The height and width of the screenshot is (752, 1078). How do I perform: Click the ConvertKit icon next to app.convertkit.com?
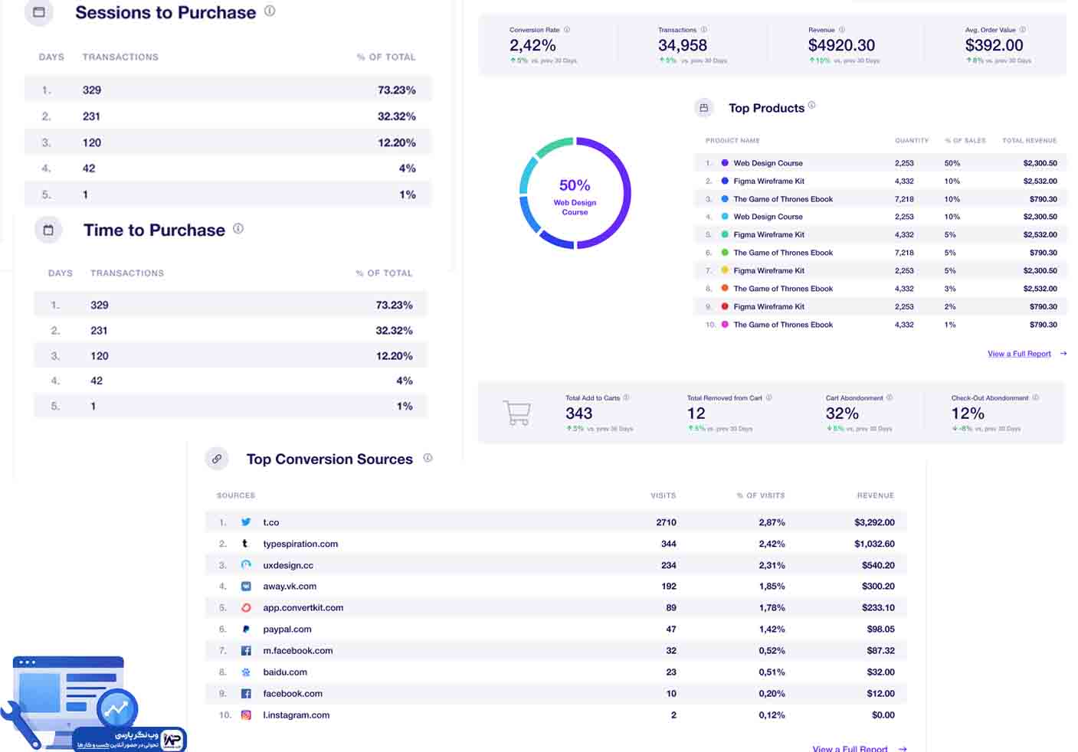pos(246,607)
